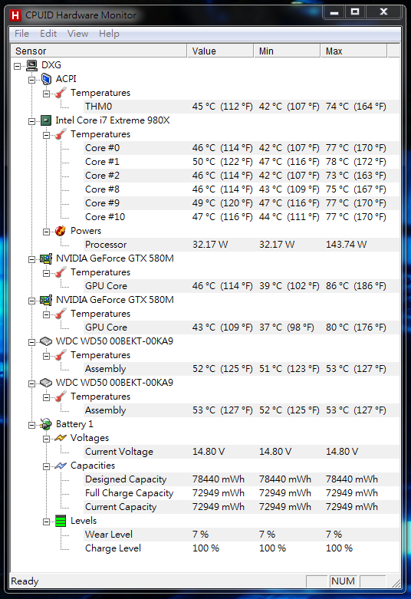
Task: Collapse the DXG root node
Action: (x=17, y=66)
